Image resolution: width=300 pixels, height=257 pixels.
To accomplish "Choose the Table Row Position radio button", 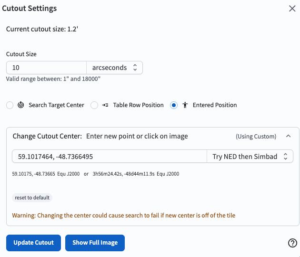I will pyautogui.click(x=94, y=105).
